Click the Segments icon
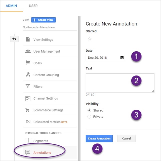161x161 pixels. tap(28, 140)
